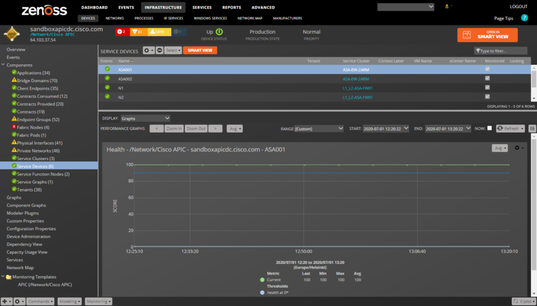Viewport: 537px width, 306px height.
Task: Click the Monitoring Templates folder icon
Action: (x=9, y=277)
